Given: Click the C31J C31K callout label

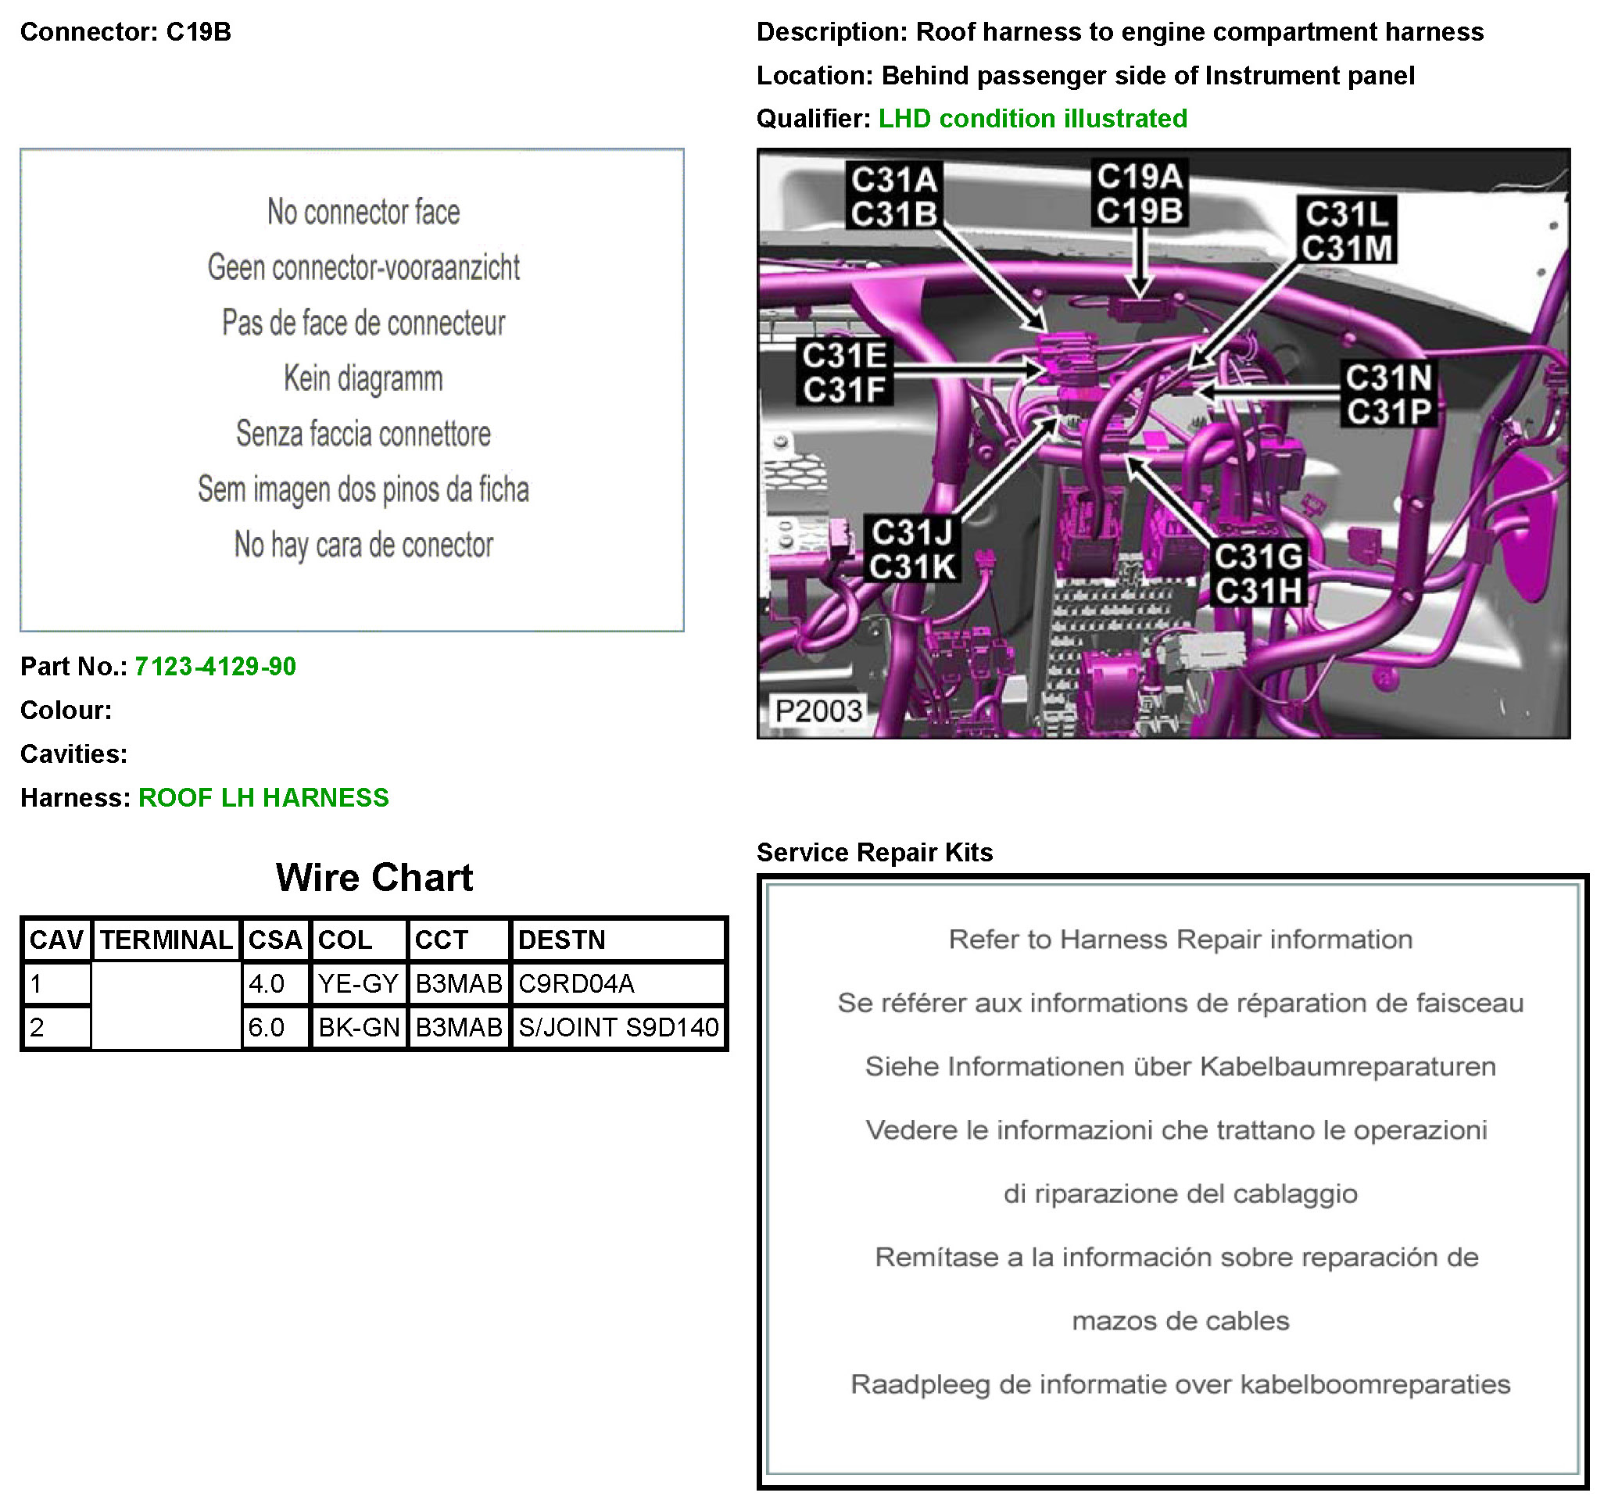Looking at the screenshot, I should tap(911, 549).
